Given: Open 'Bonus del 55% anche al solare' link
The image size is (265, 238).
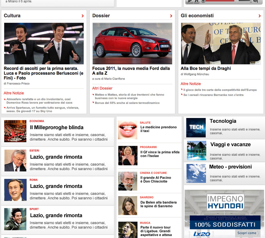Looking at the screenshot, I should pos(127,103).
